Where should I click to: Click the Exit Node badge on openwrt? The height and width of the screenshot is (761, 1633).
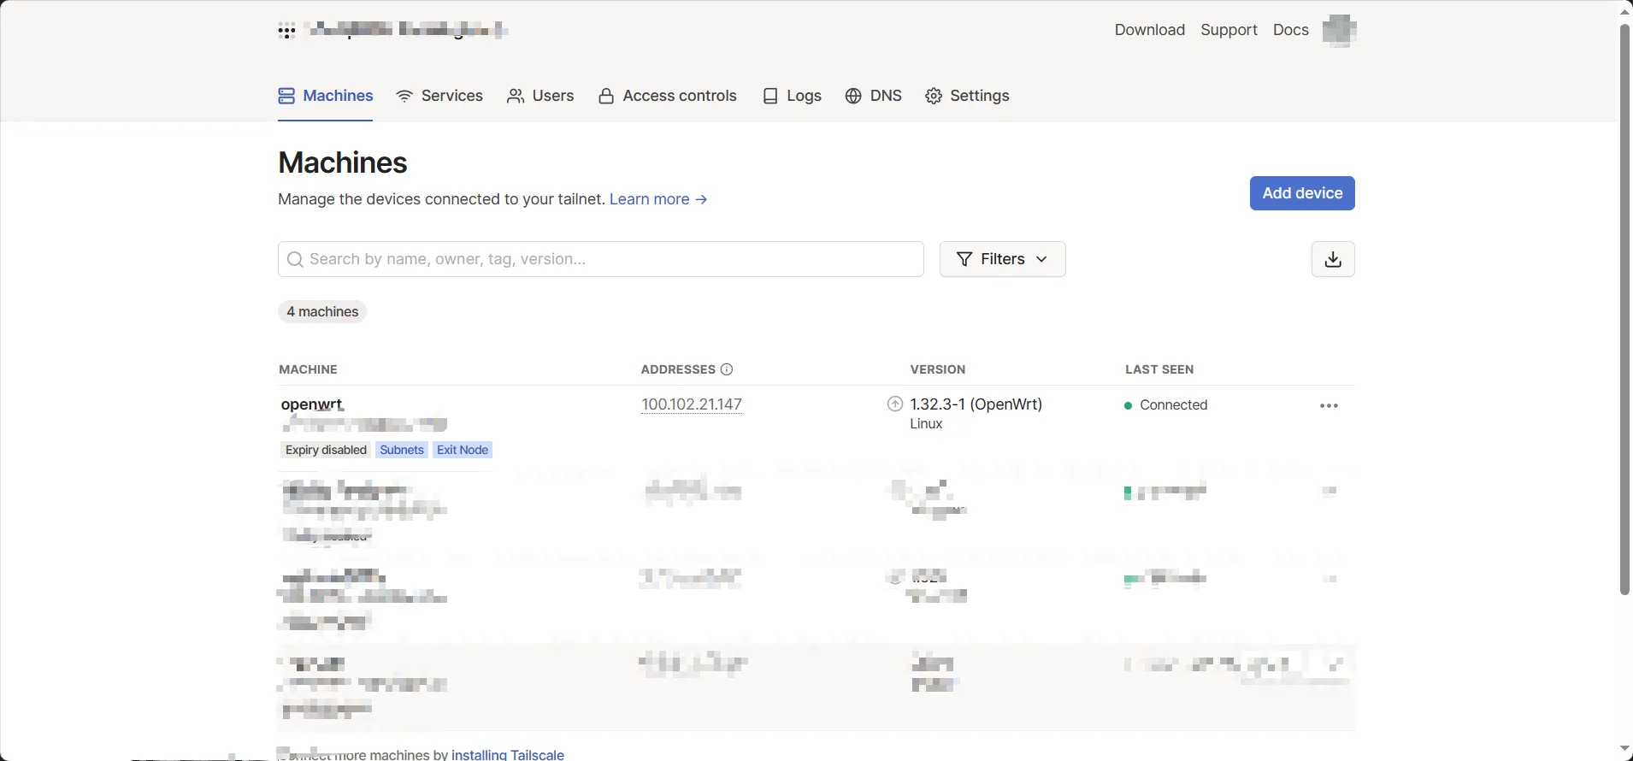(462, 450)
